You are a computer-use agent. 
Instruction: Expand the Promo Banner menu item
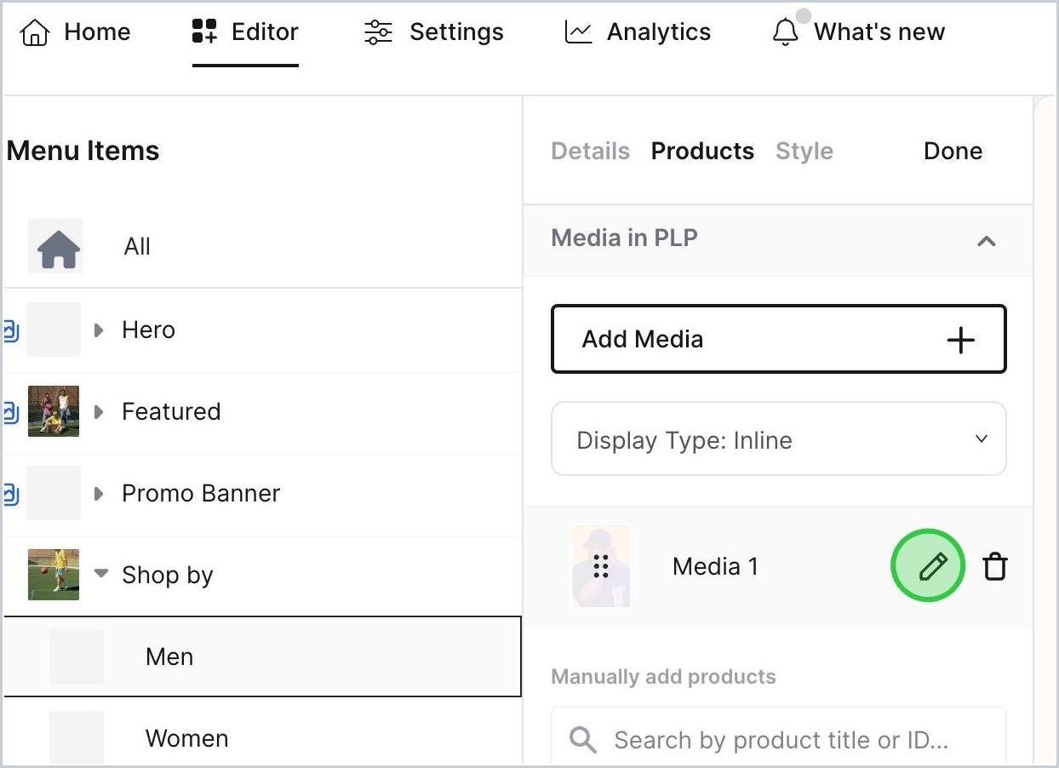click(x=99, y=493)
